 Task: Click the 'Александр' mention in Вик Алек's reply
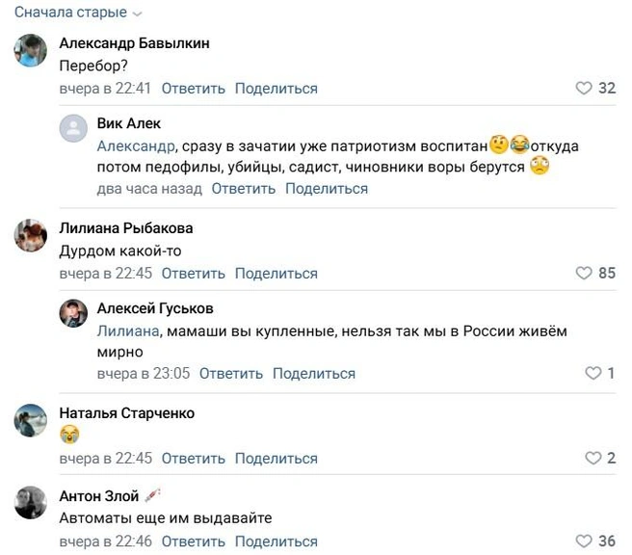pos(137,146)
